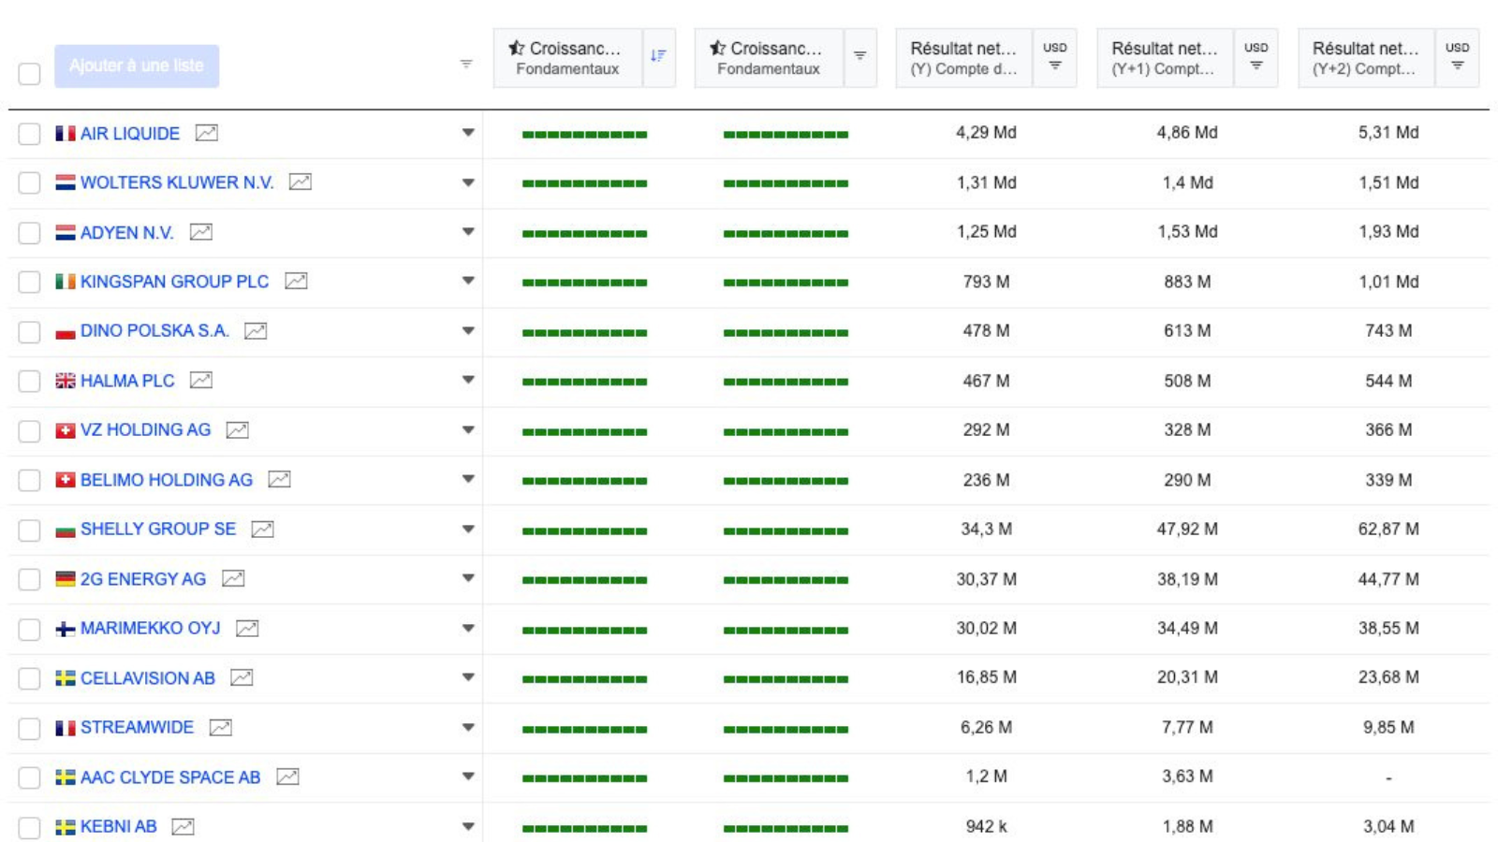Open the AAC CLYDE SPACE AB stock link
Image resolution: width=1498 pixels, height=842 pixels.
click(170, 777)
